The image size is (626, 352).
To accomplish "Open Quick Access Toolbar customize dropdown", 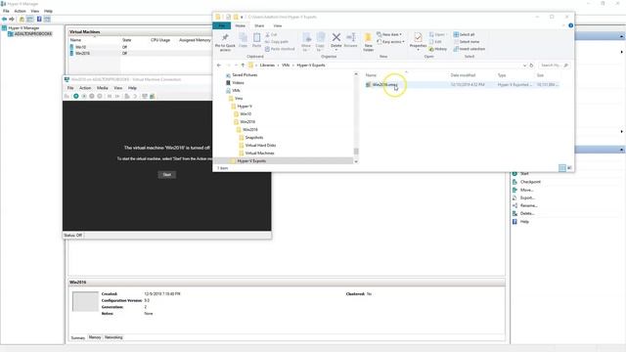I will (x=242, y=18).
